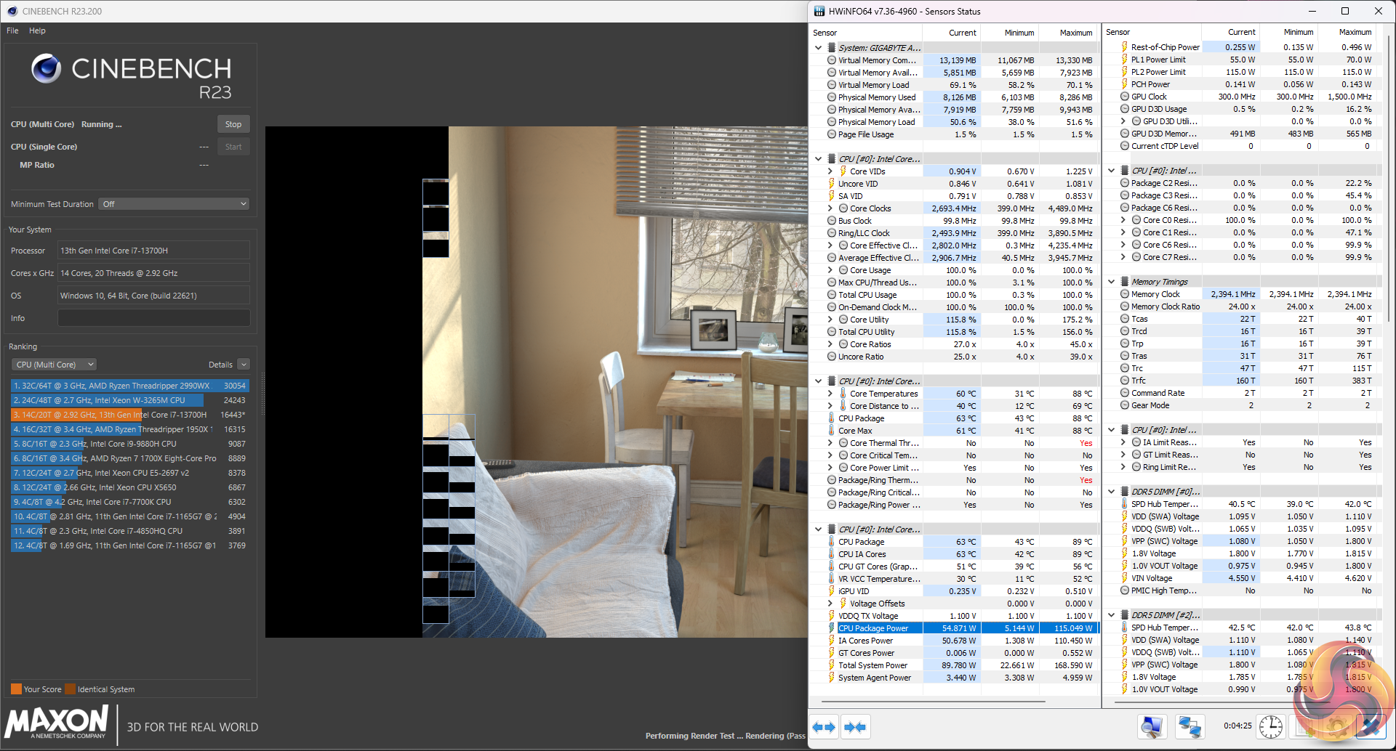Select the Physical Memory Used row
The image size is (1396, 751).
click(x=953, y=97)
